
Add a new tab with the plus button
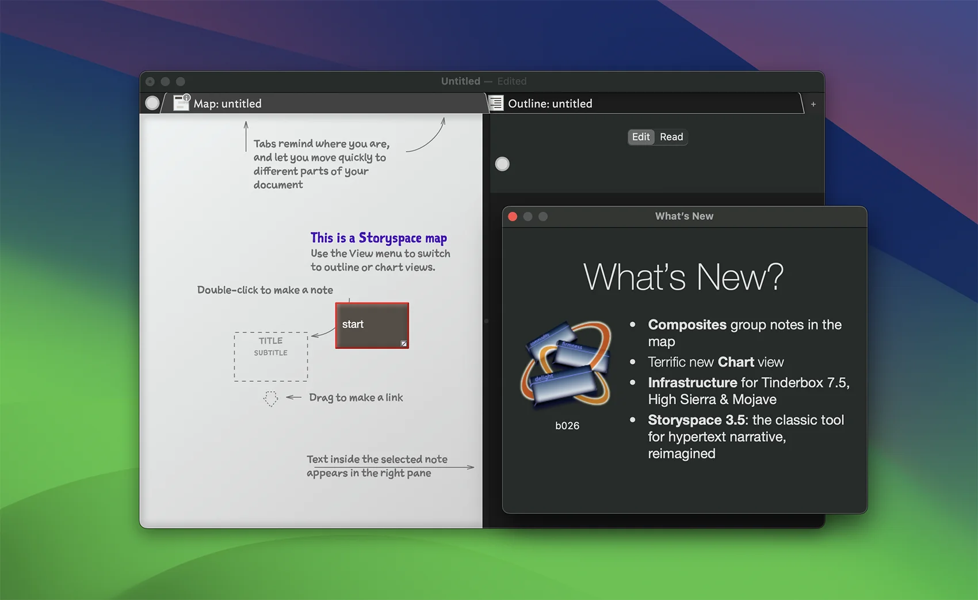coord(813,104)
